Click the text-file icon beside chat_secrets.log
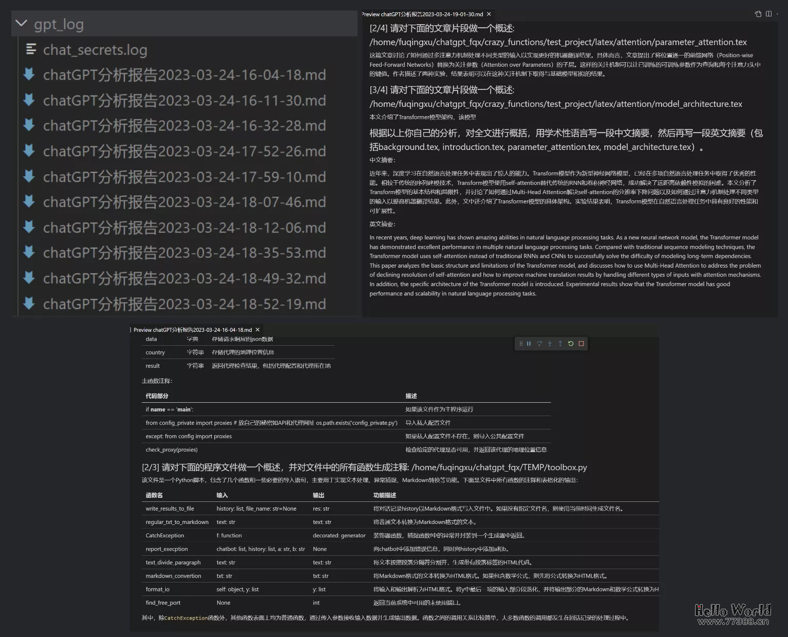The width and height of the screenshot is (788, 637). (x=31, y=49)
